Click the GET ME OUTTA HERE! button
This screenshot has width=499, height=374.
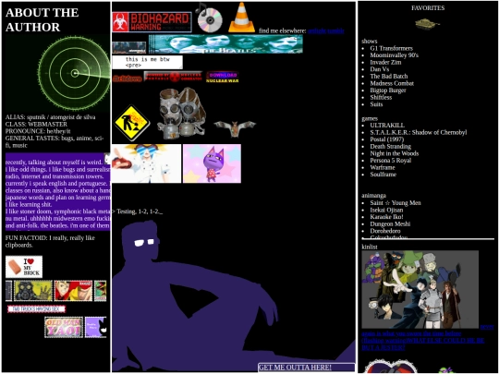point(307,368)
